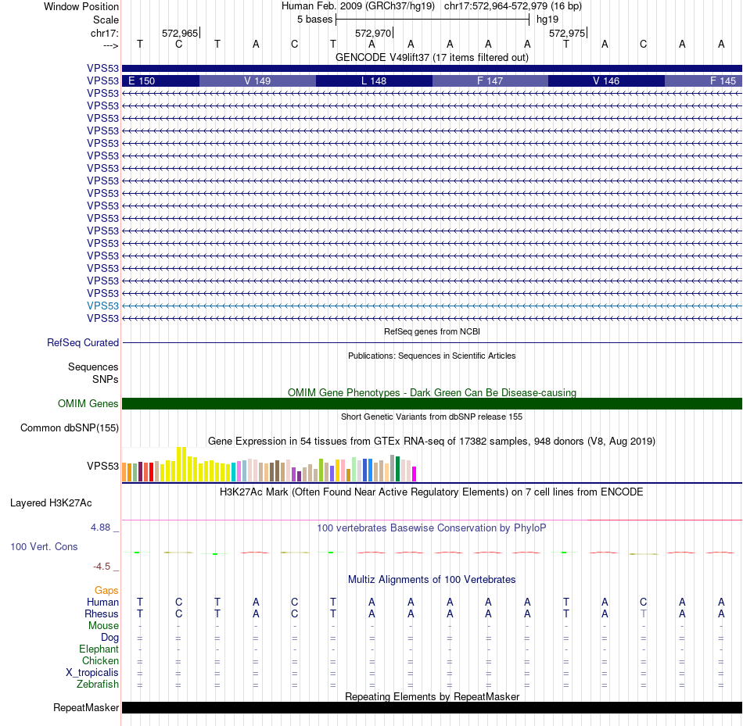
Task: Click the Chicken alignment row label
Action: (x=100, y=660)
